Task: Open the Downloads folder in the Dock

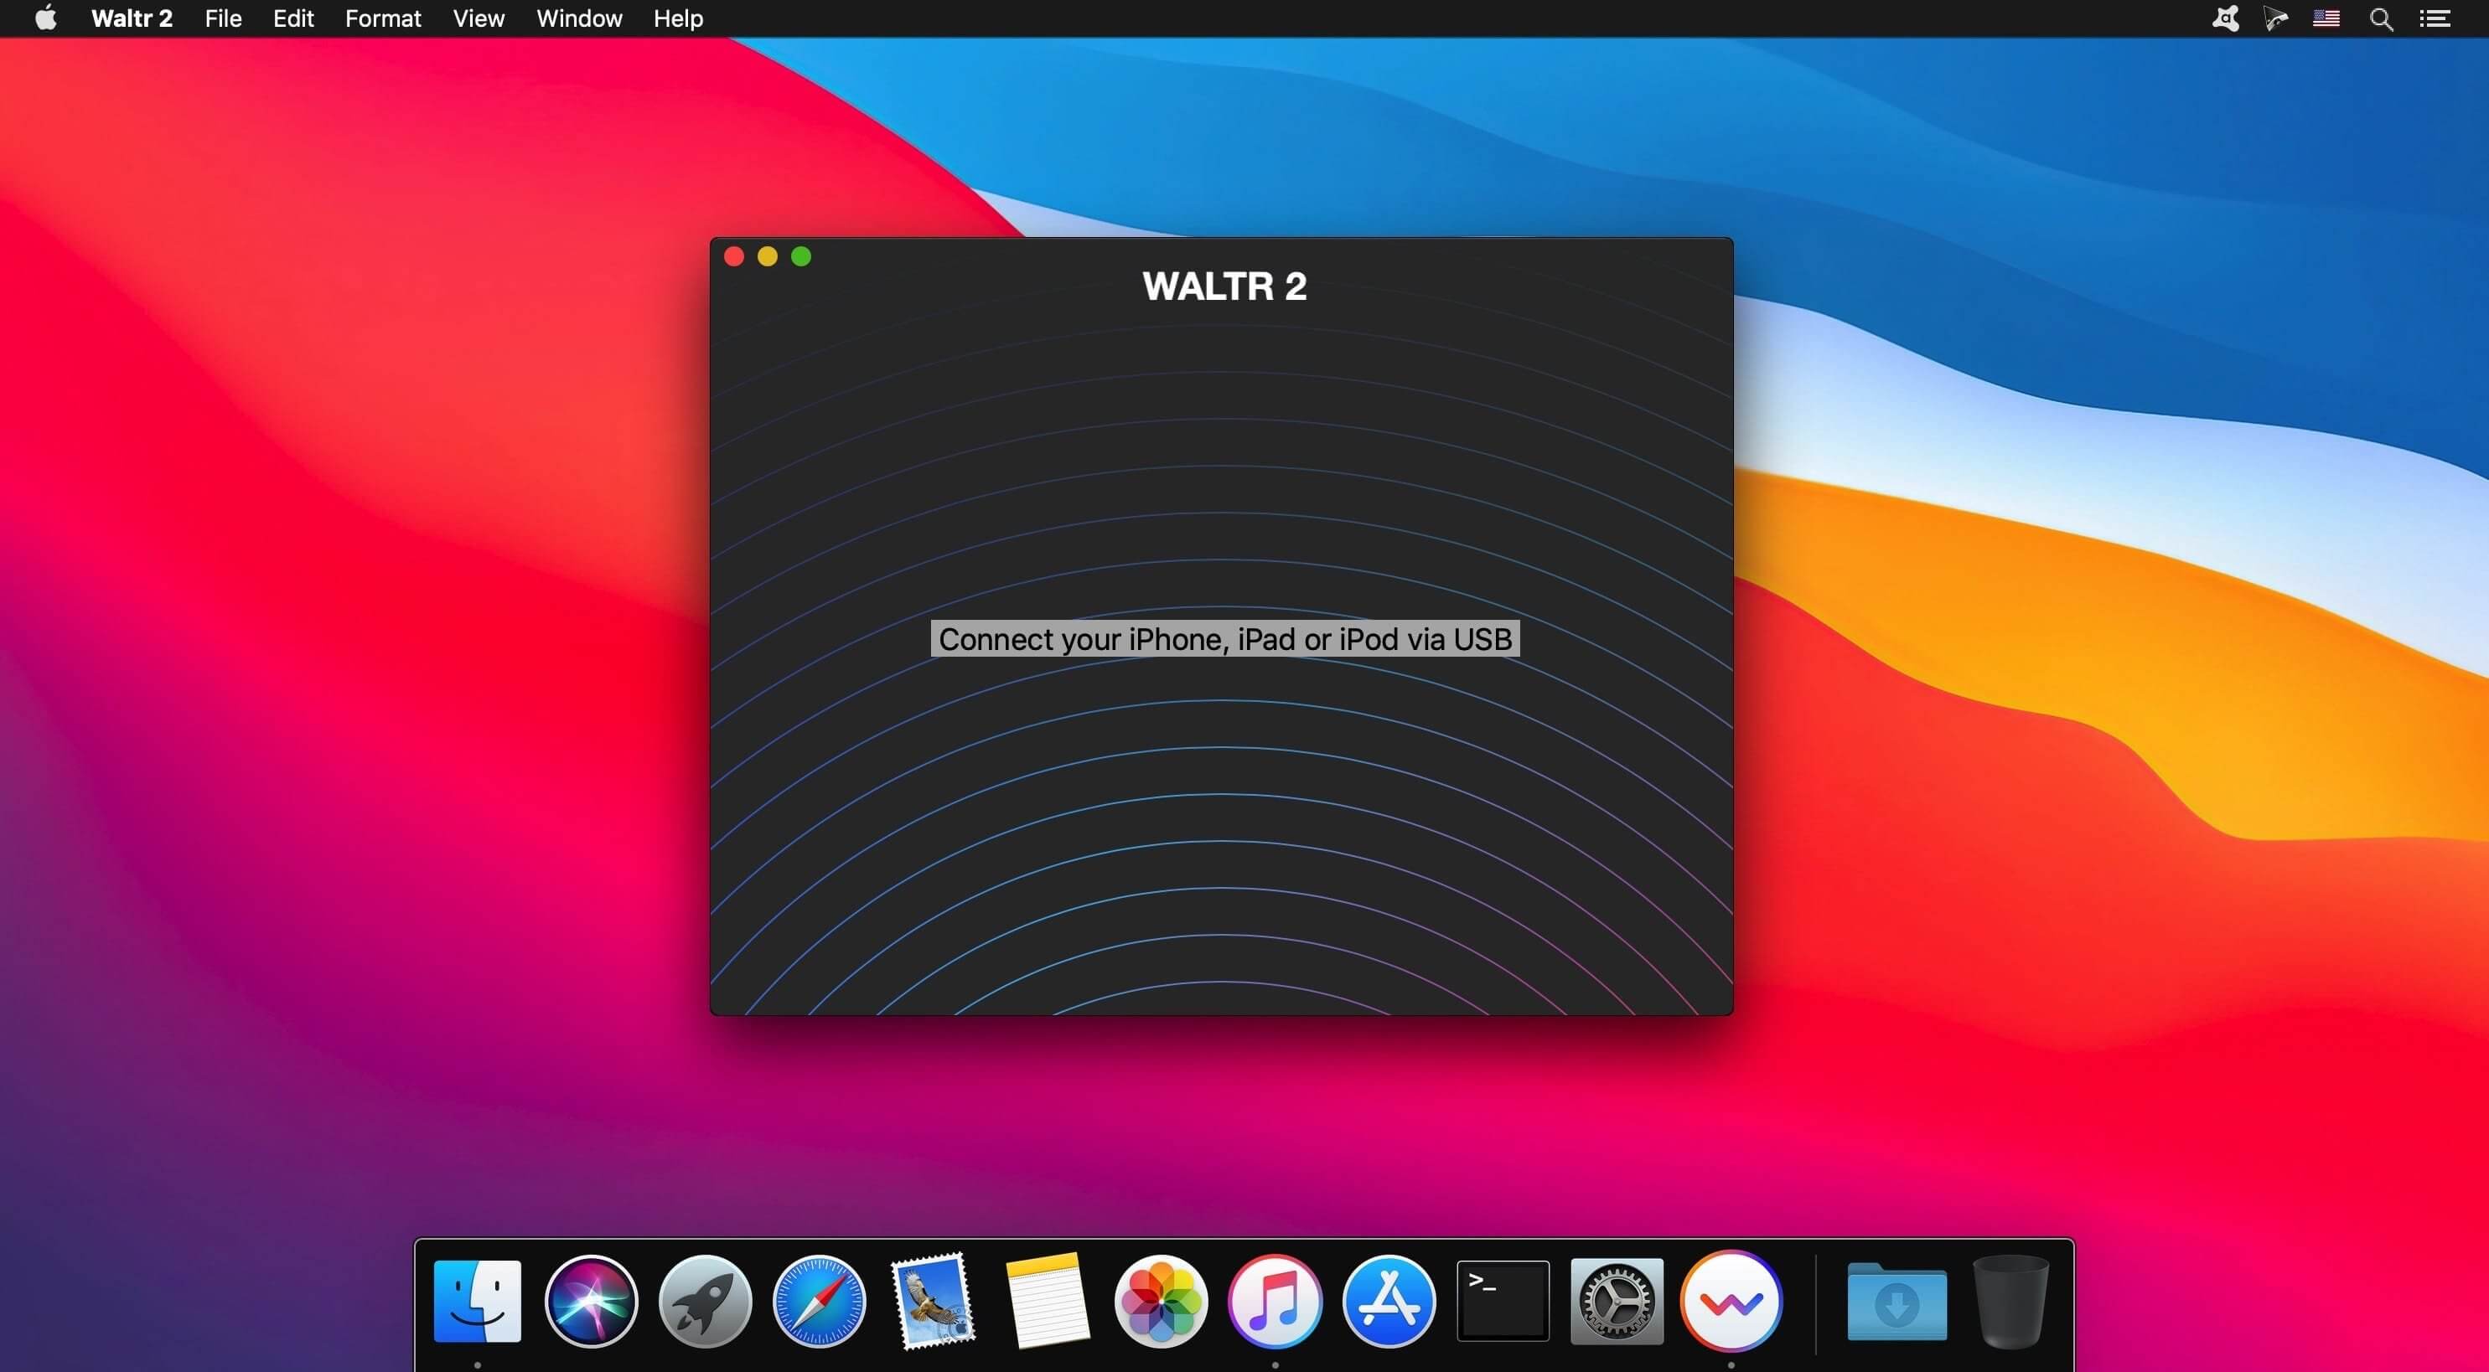Action: coord(1897,1302)
